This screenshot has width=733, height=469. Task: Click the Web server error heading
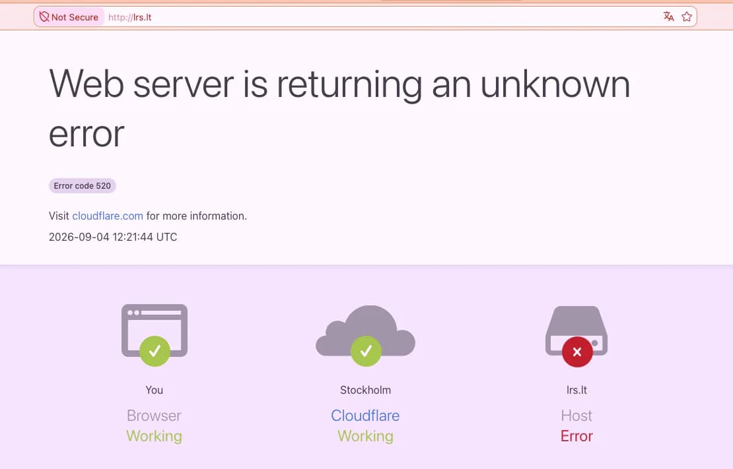click(x=339, y=108)
